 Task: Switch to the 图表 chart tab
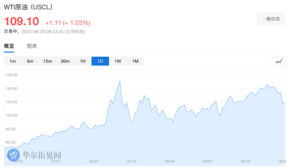coord(32,46)
